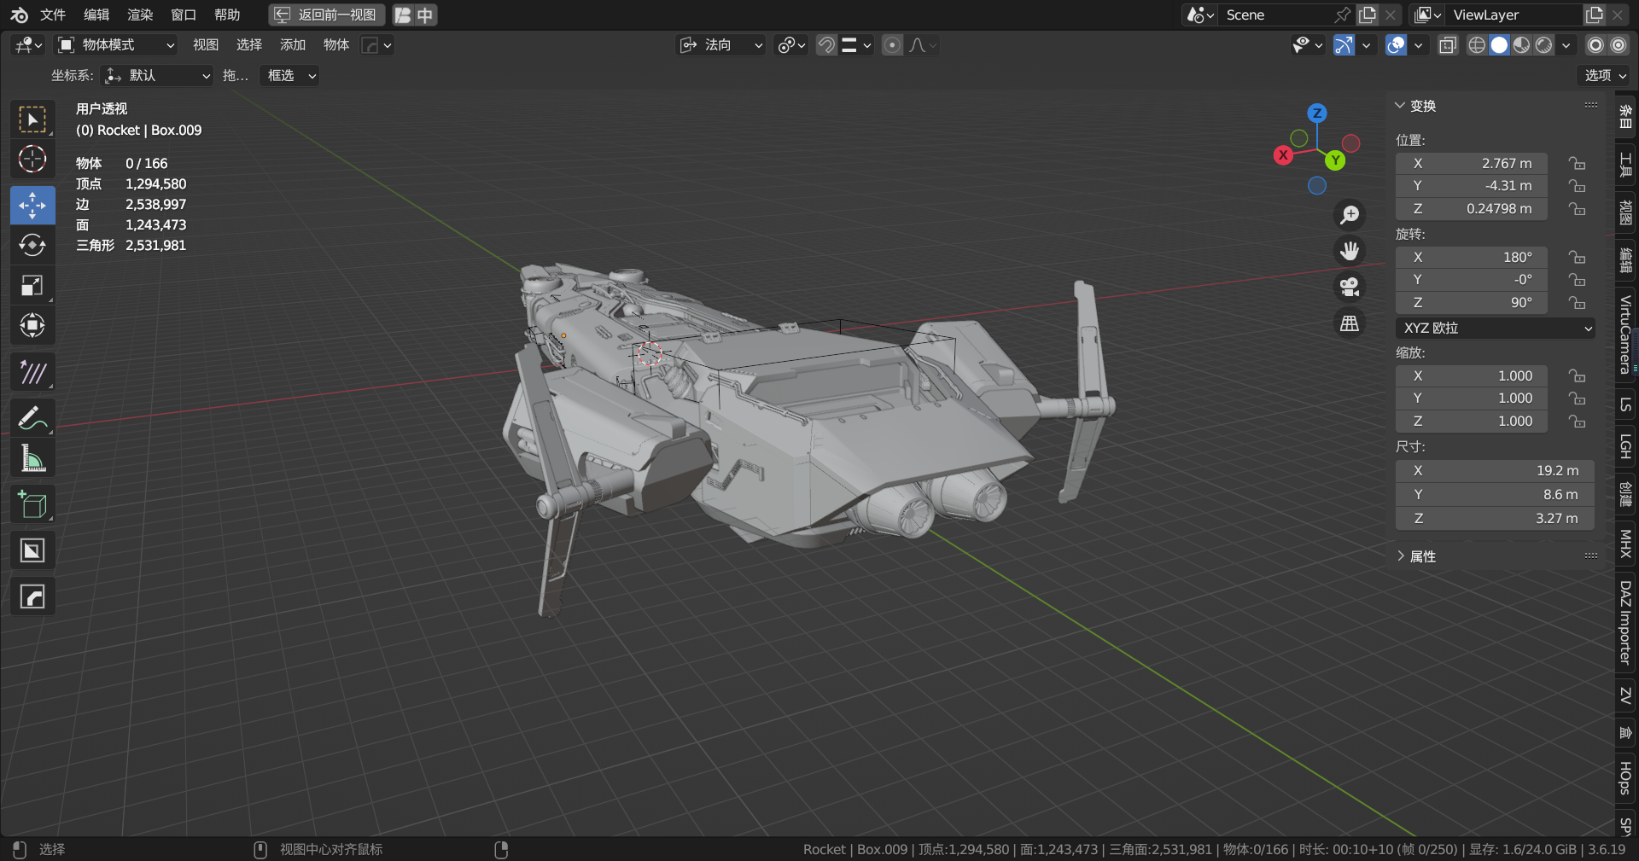Toggle X-ray mode

[1448, 45]
